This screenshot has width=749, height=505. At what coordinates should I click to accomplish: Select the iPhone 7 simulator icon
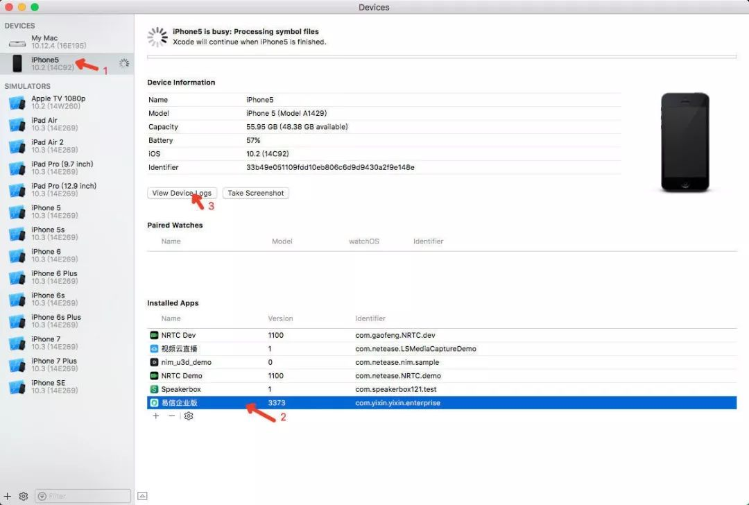coord(17,343)
